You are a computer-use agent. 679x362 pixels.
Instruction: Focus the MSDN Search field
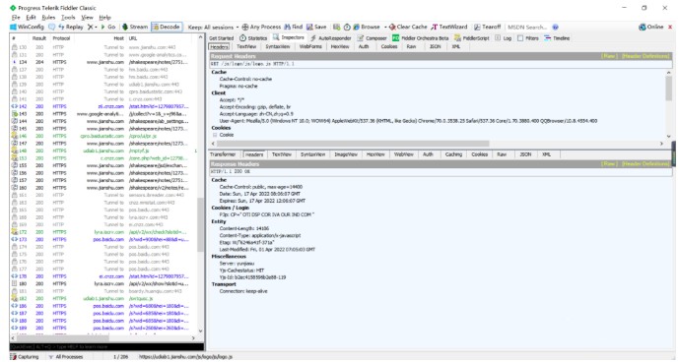tap(527, 27)
